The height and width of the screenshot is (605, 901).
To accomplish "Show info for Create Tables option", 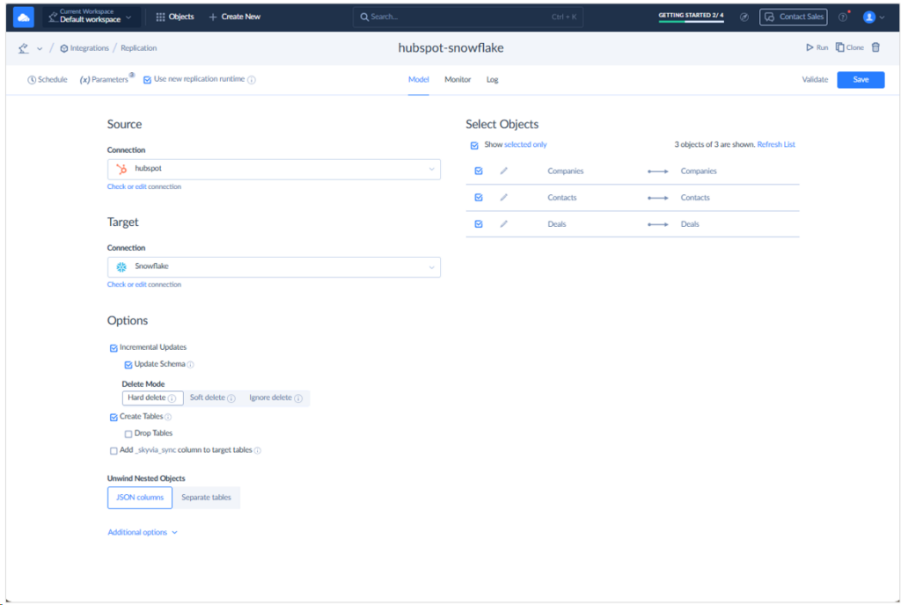I will [168, 418].
